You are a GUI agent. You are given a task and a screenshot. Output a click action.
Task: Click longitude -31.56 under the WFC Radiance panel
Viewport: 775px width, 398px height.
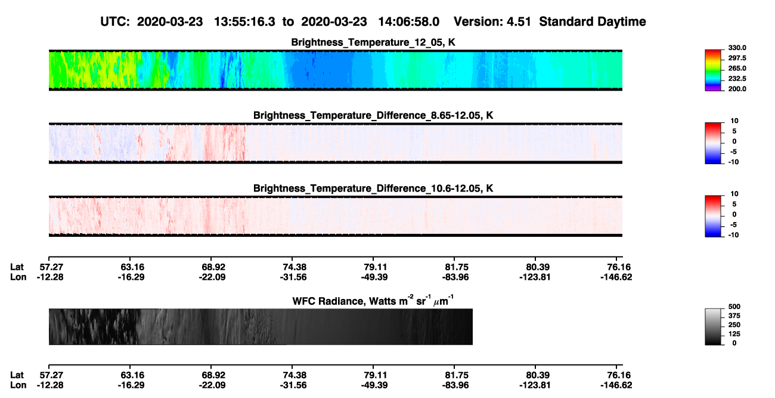(294, 385)
